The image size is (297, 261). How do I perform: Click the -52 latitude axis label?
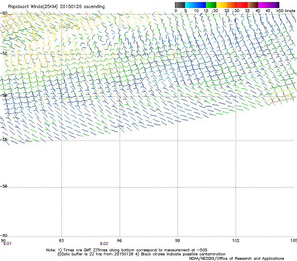(4, 53)
